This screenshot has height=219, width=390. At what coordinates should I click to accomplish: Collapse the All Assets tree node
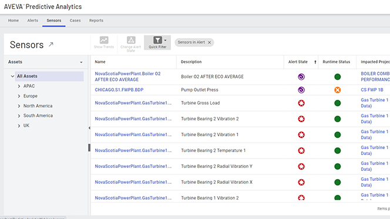pos(12,76)
